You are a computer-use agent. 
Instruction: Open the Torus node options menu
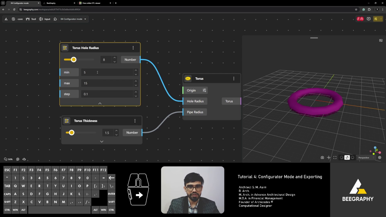pyautogui.click(x=234, y=78)
